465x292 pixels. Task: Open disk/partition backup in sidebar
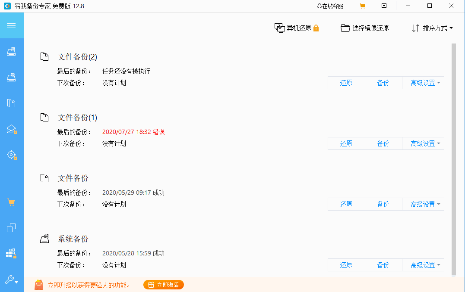pyautogui.click(x=12, y=52)
